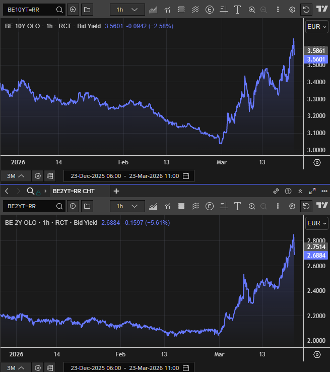Click circled E events icon in bottom toolbar

[209, 206]
